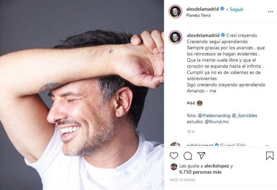
Task: Open the Planeta Tierra location link
Action: [x=198, y=15]
